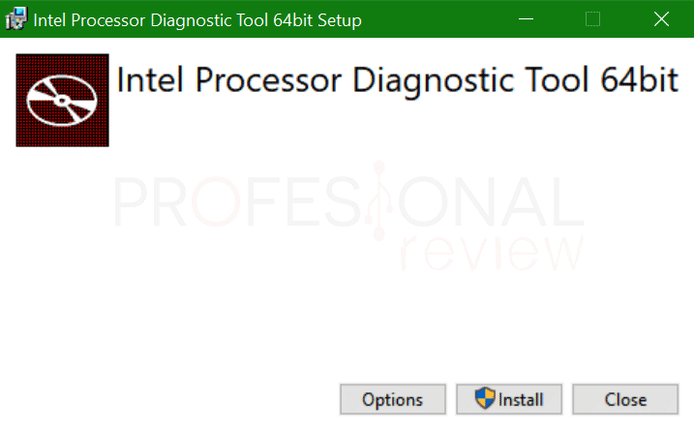Click the setup package icon in title bar
Image resolution: width=694 pixels, height=430 pixels.
tap(15, 18)
